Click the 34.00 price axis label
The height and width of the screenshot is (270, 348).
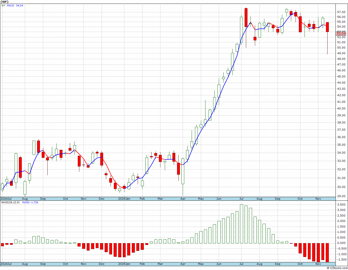point(341,153)
